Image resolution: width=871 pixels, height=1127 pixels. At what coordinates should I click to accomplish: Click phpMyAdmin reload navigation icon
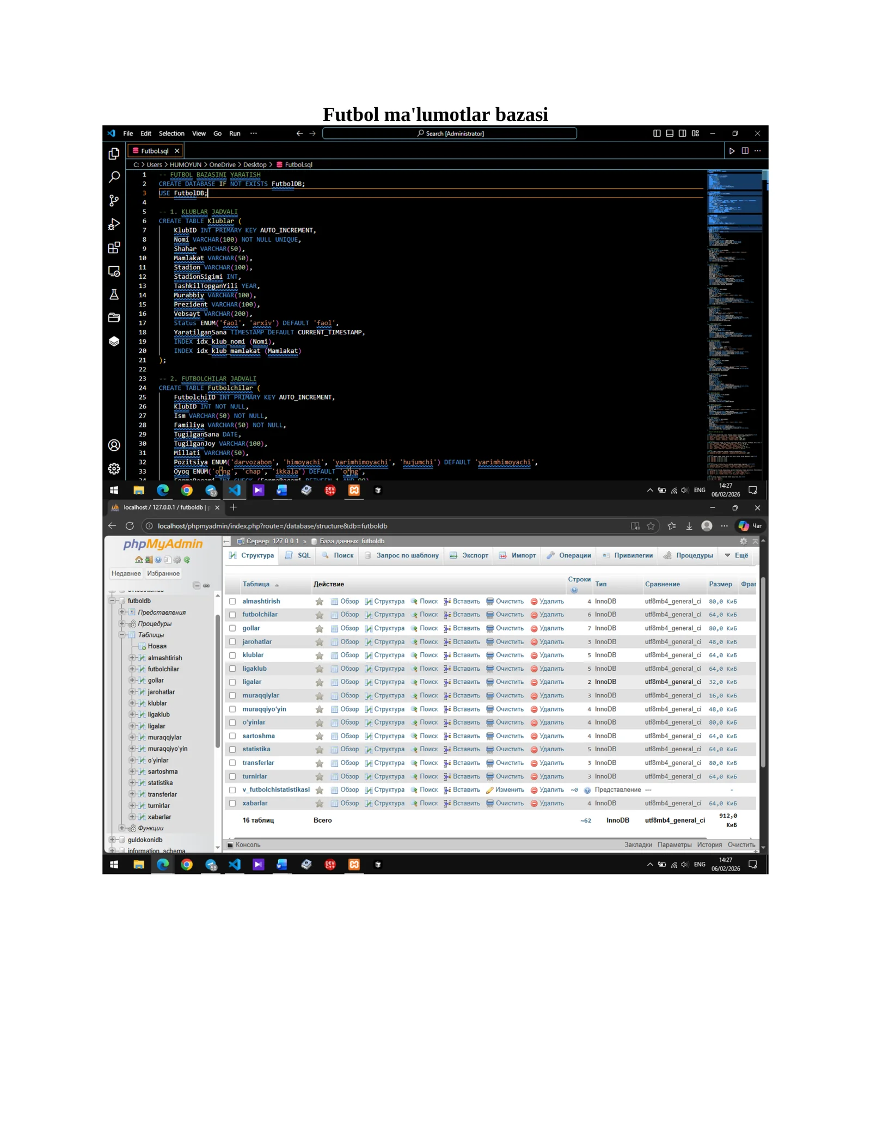tap(187, 560)
